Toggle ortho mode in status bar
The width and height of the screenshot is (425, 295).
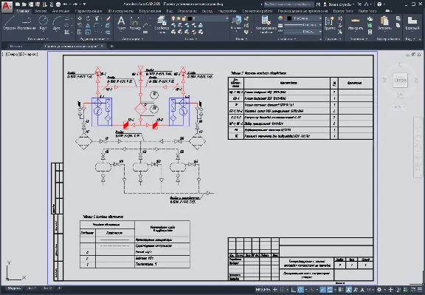tap(293, 290)
